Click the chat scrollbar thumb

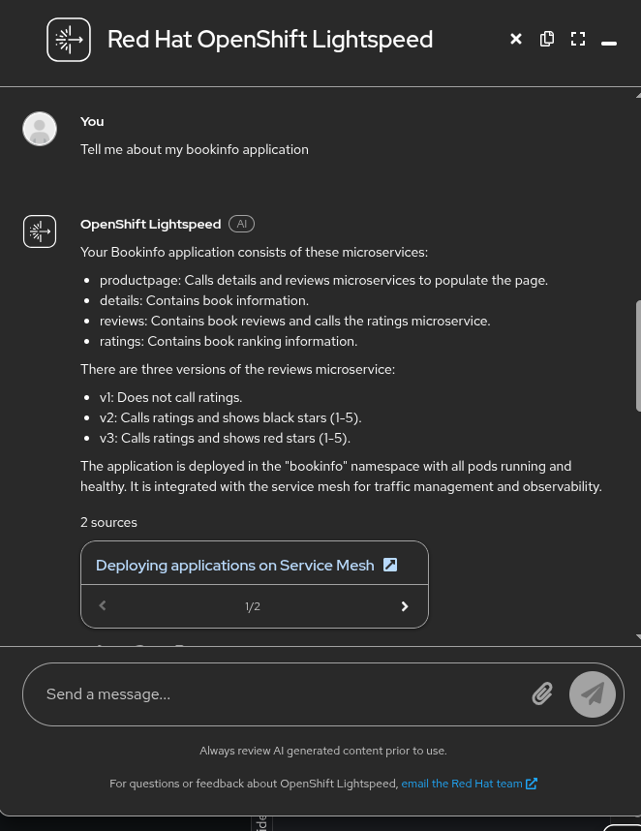point(638,355)
